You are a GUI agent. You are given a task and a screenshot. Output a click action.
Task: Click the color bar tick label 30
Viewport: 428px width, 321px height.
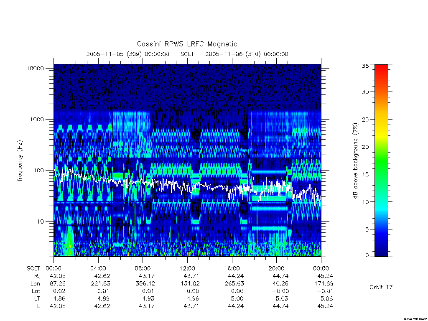coord(365,92)
